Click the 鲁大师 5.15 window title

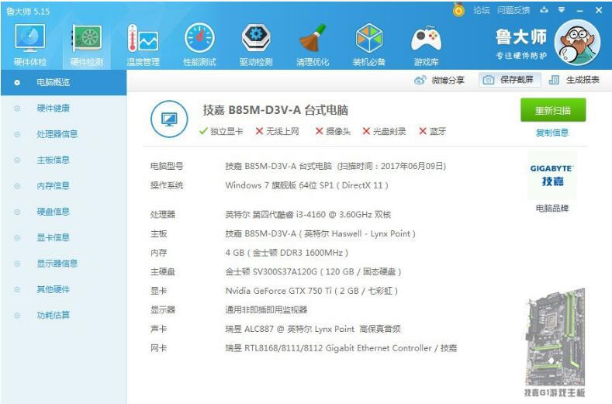coord(28,12)
